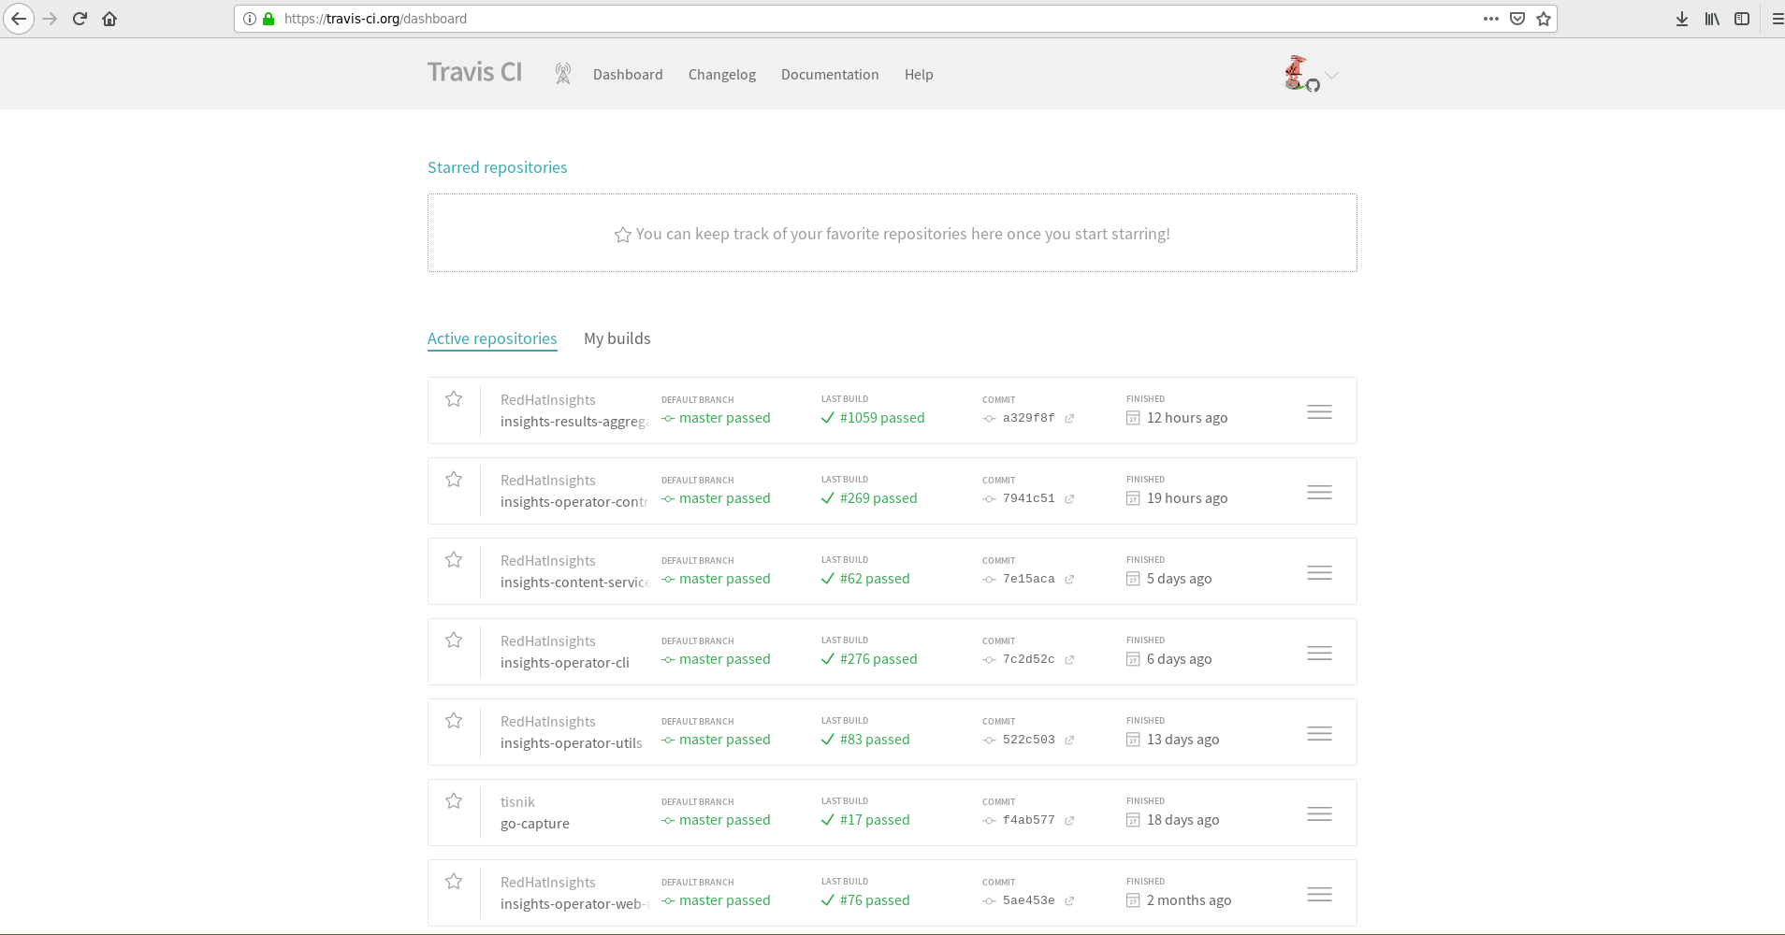Open go-capture repository link
Screen dimensions: 1785x935
pyautogui.click(x=535, y=824)
